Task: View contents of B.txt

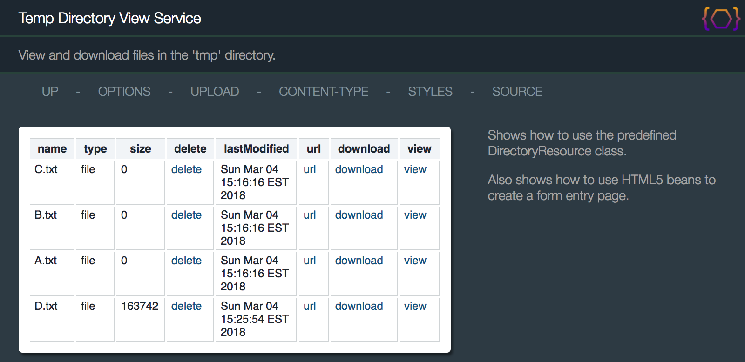Action: click(x=415, y=215)
